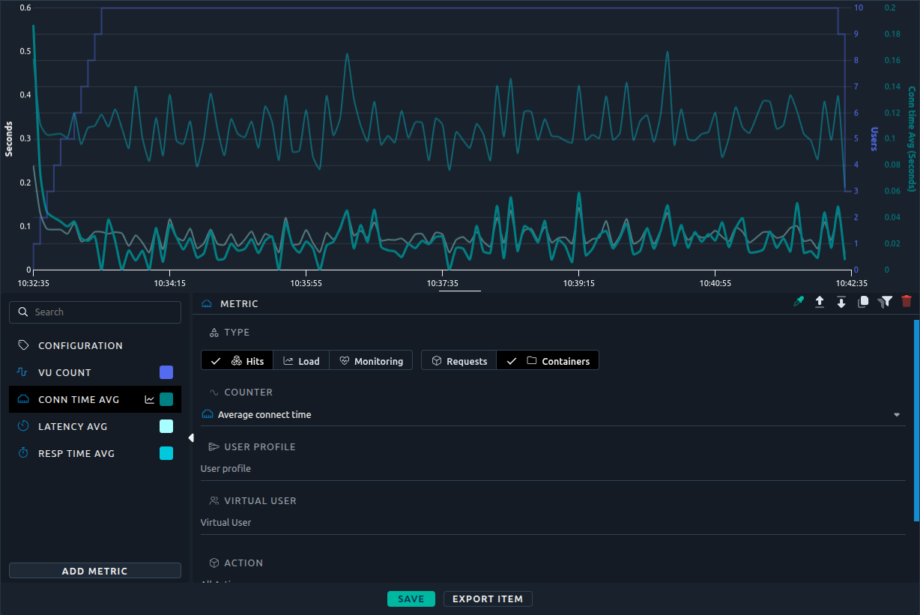Click the ACTION cube icon
The height and width of the screenshot is (615, 920).
214,563
